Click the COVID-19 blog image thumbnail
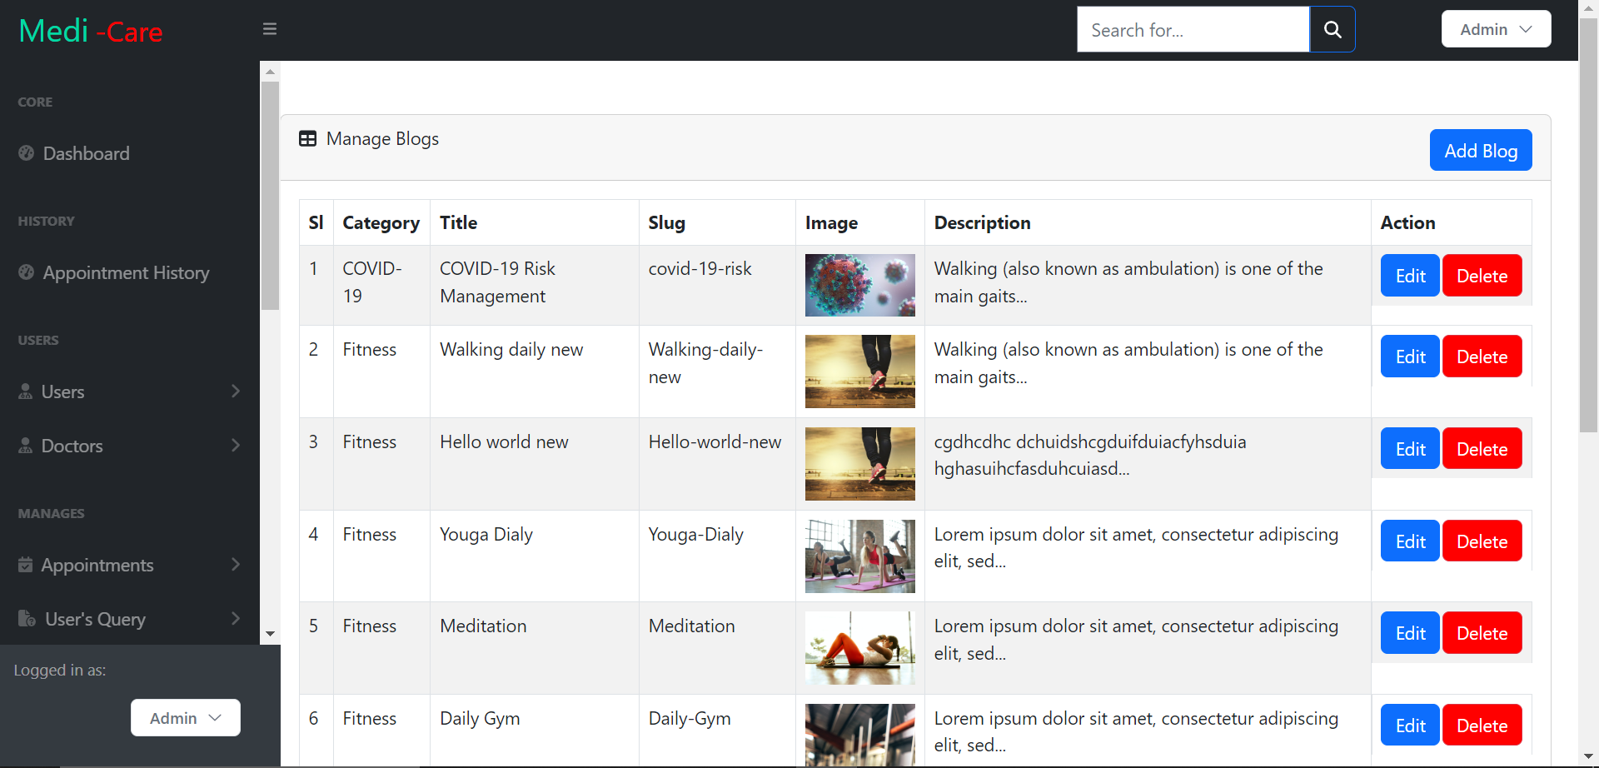 click(x=859, y=284)
